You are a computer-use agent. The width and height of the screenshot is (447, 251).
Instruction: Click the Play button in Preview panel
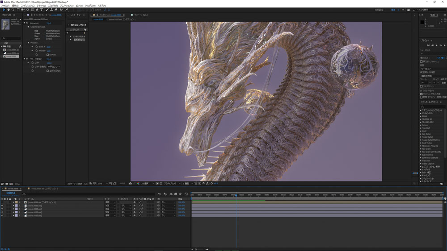coord(436,45)
